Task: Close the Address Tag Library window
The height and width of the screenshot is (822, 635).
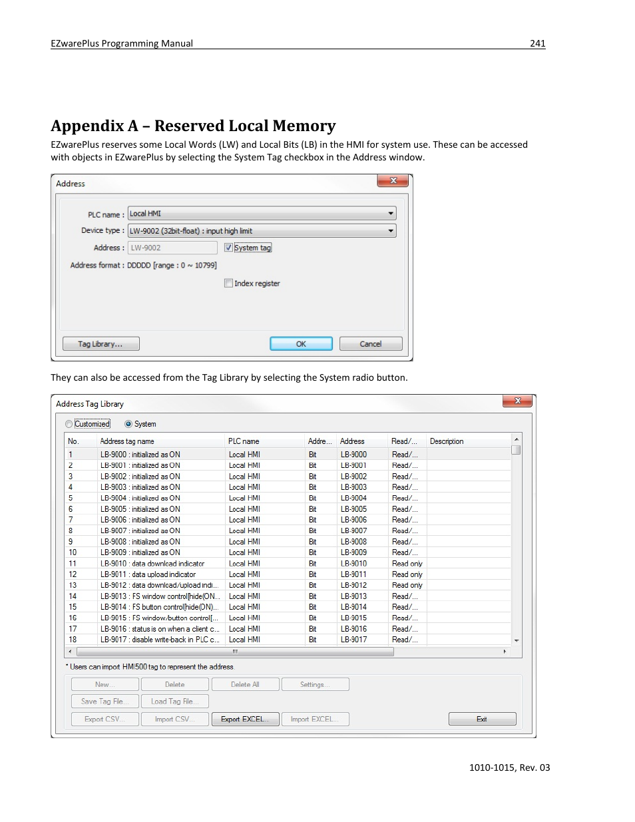Action: (x=517, y=401)
